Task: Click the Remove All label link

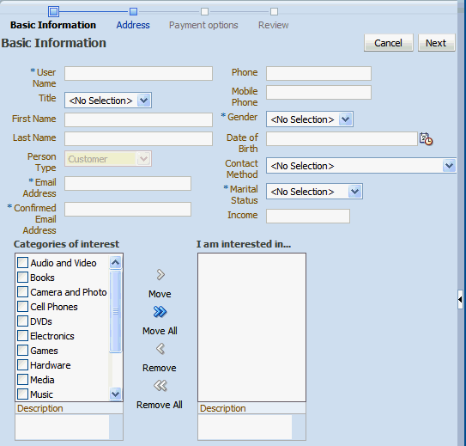Action: click(160, 405)
